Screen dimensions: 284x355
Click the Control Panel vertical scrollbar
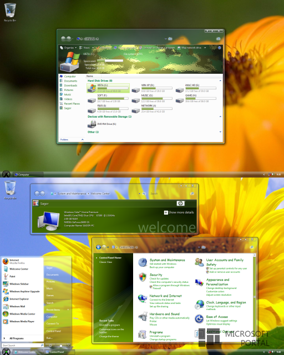pos(255,297)
